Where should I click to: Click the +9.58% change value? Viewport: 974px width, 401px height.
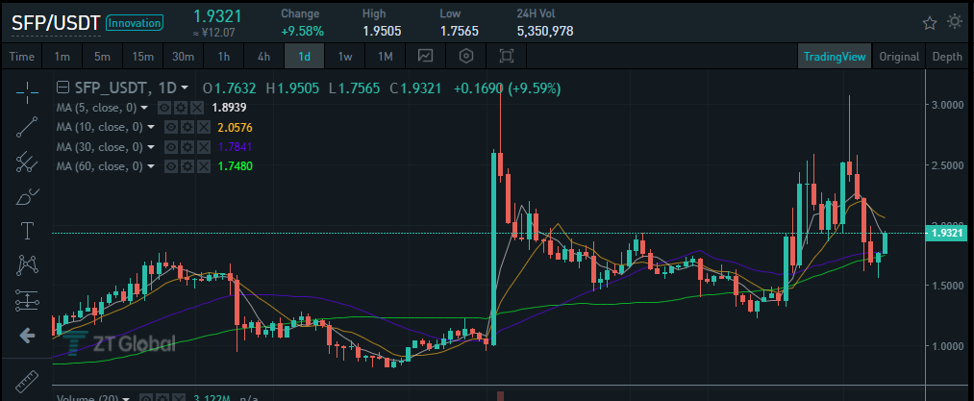click(x=301, y=31)
